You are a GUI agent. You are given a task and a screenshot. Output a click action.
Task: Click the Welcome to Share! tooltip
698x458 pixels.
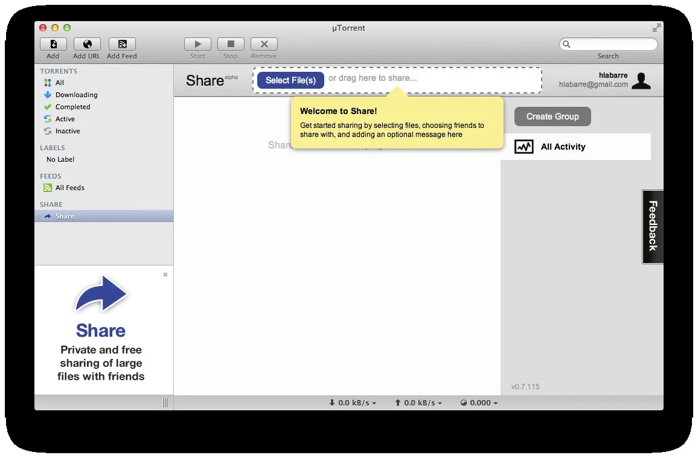(x=397, y=122)
